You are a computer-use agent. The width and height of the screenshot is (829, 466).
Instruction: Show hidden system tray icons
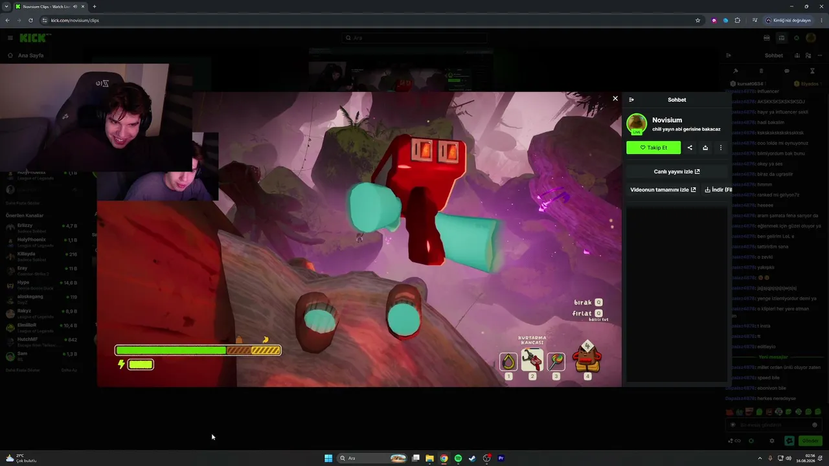click(x=760, y=458)
